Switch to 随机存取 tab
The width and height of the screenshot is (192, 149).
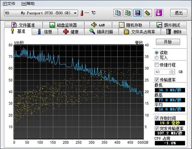coord(131,25)
